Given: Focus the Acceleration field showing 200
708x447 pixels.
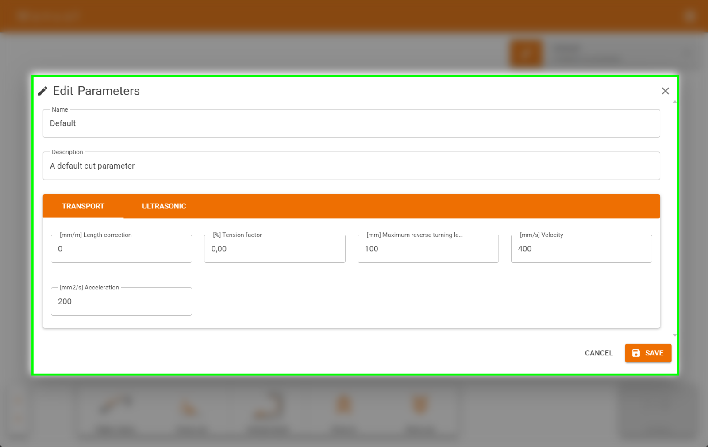Looking at the screenshot, I should point(121,301).
